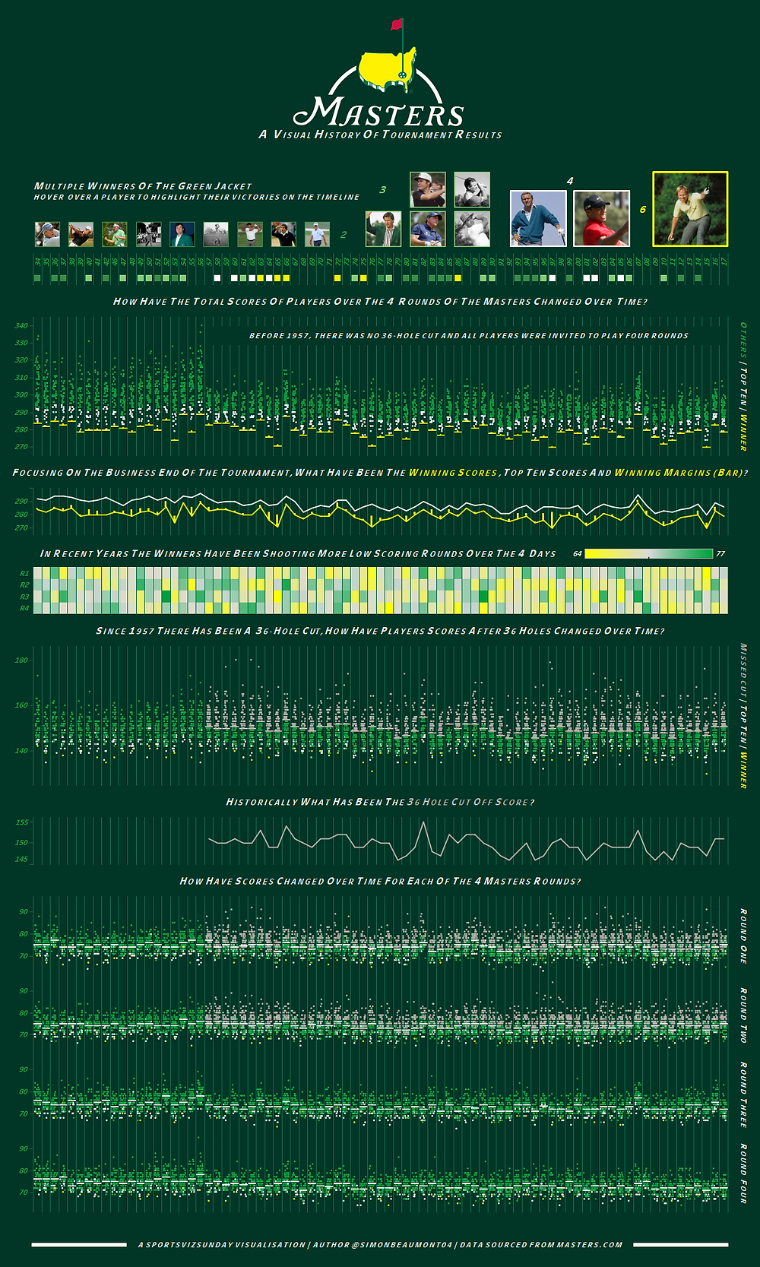Viewport: 760px width, 1267px height.
Task: Select the blue-cardigan four-time winner photo
Action: [538, 218]
